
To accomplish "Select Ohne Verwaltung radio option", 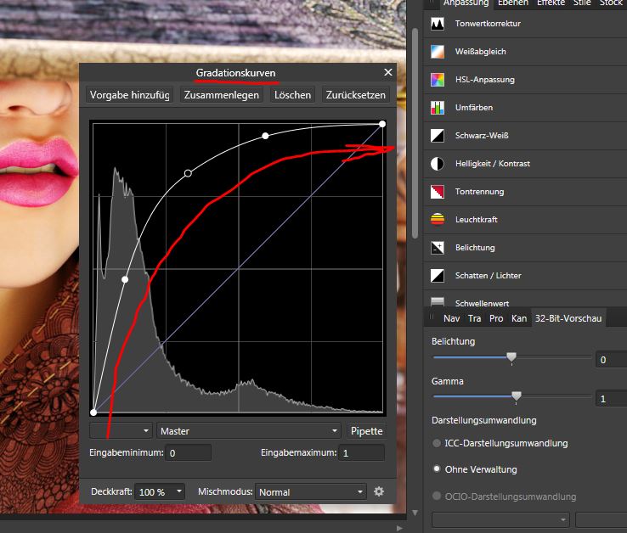I will pyautogui.click(x=437, y=469).
